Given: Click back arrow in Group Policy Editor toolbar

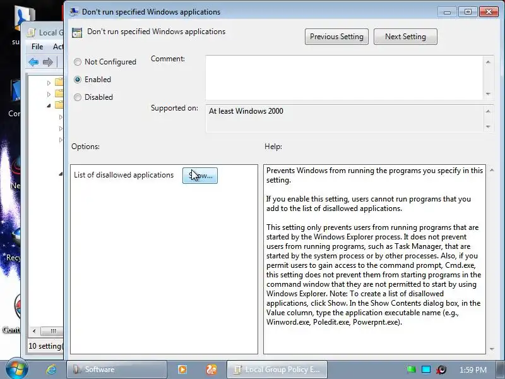Looking at the screenshot, I should [33, 62].
